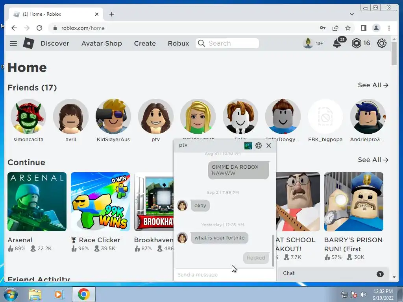Open the notifications bell icon

click(337, 43)
